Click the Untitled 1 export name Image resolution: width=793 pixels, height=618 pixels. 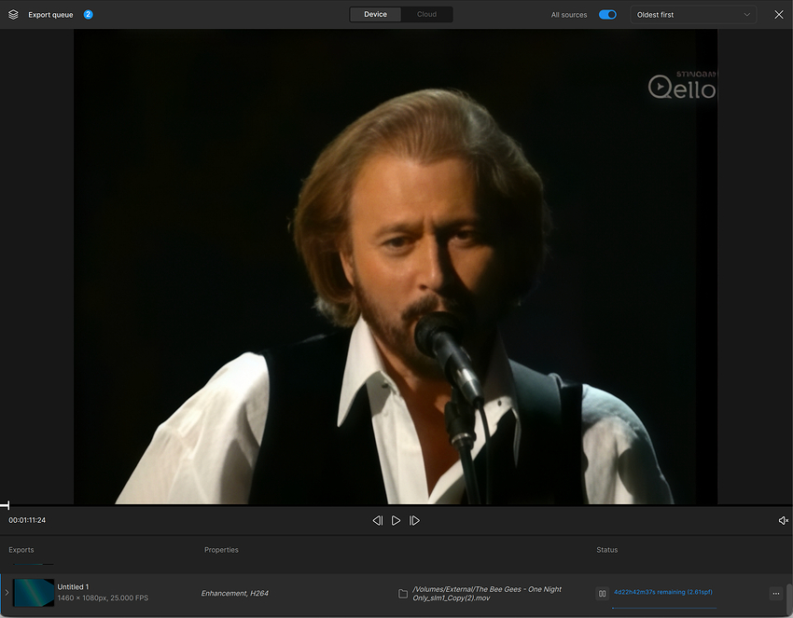click(73, 586)
